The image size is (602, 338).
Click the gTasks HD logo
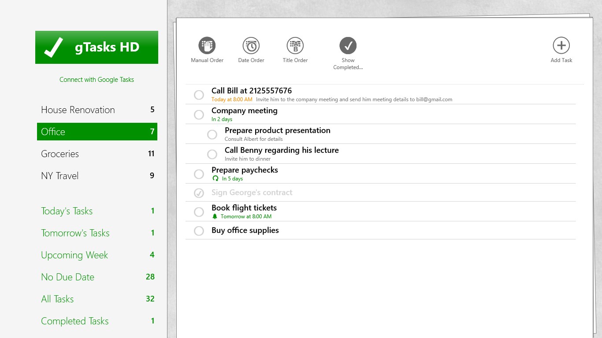[x=97, y=48]
